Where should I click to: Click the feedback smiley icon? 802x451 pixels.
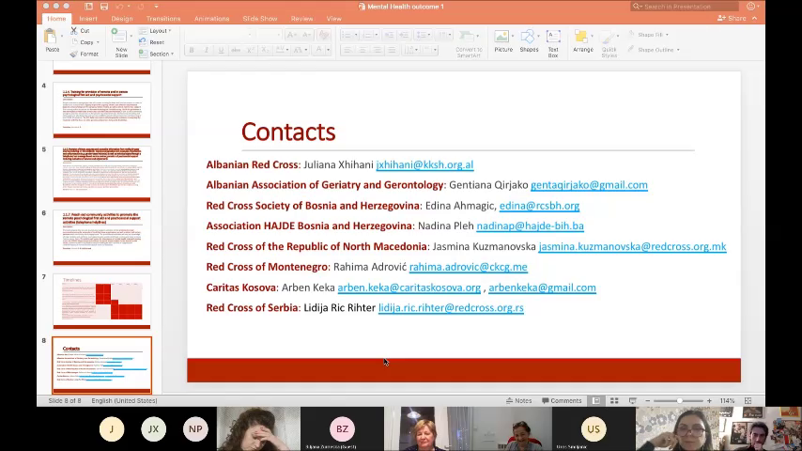750,7
